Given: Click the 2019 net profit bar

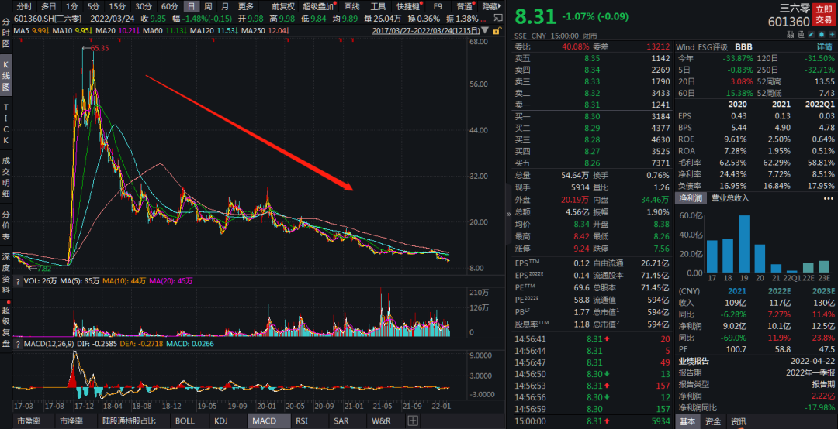Looking at the screenshot, I should 744,244.
